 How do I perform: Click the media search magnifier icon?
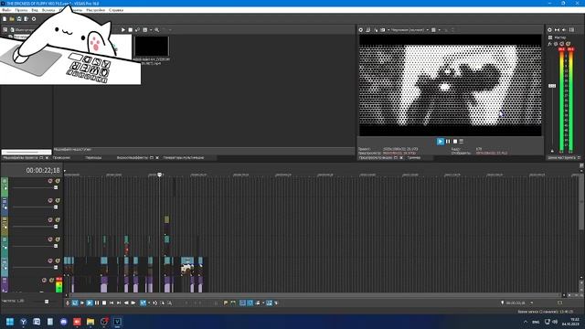tap(157, 30)
